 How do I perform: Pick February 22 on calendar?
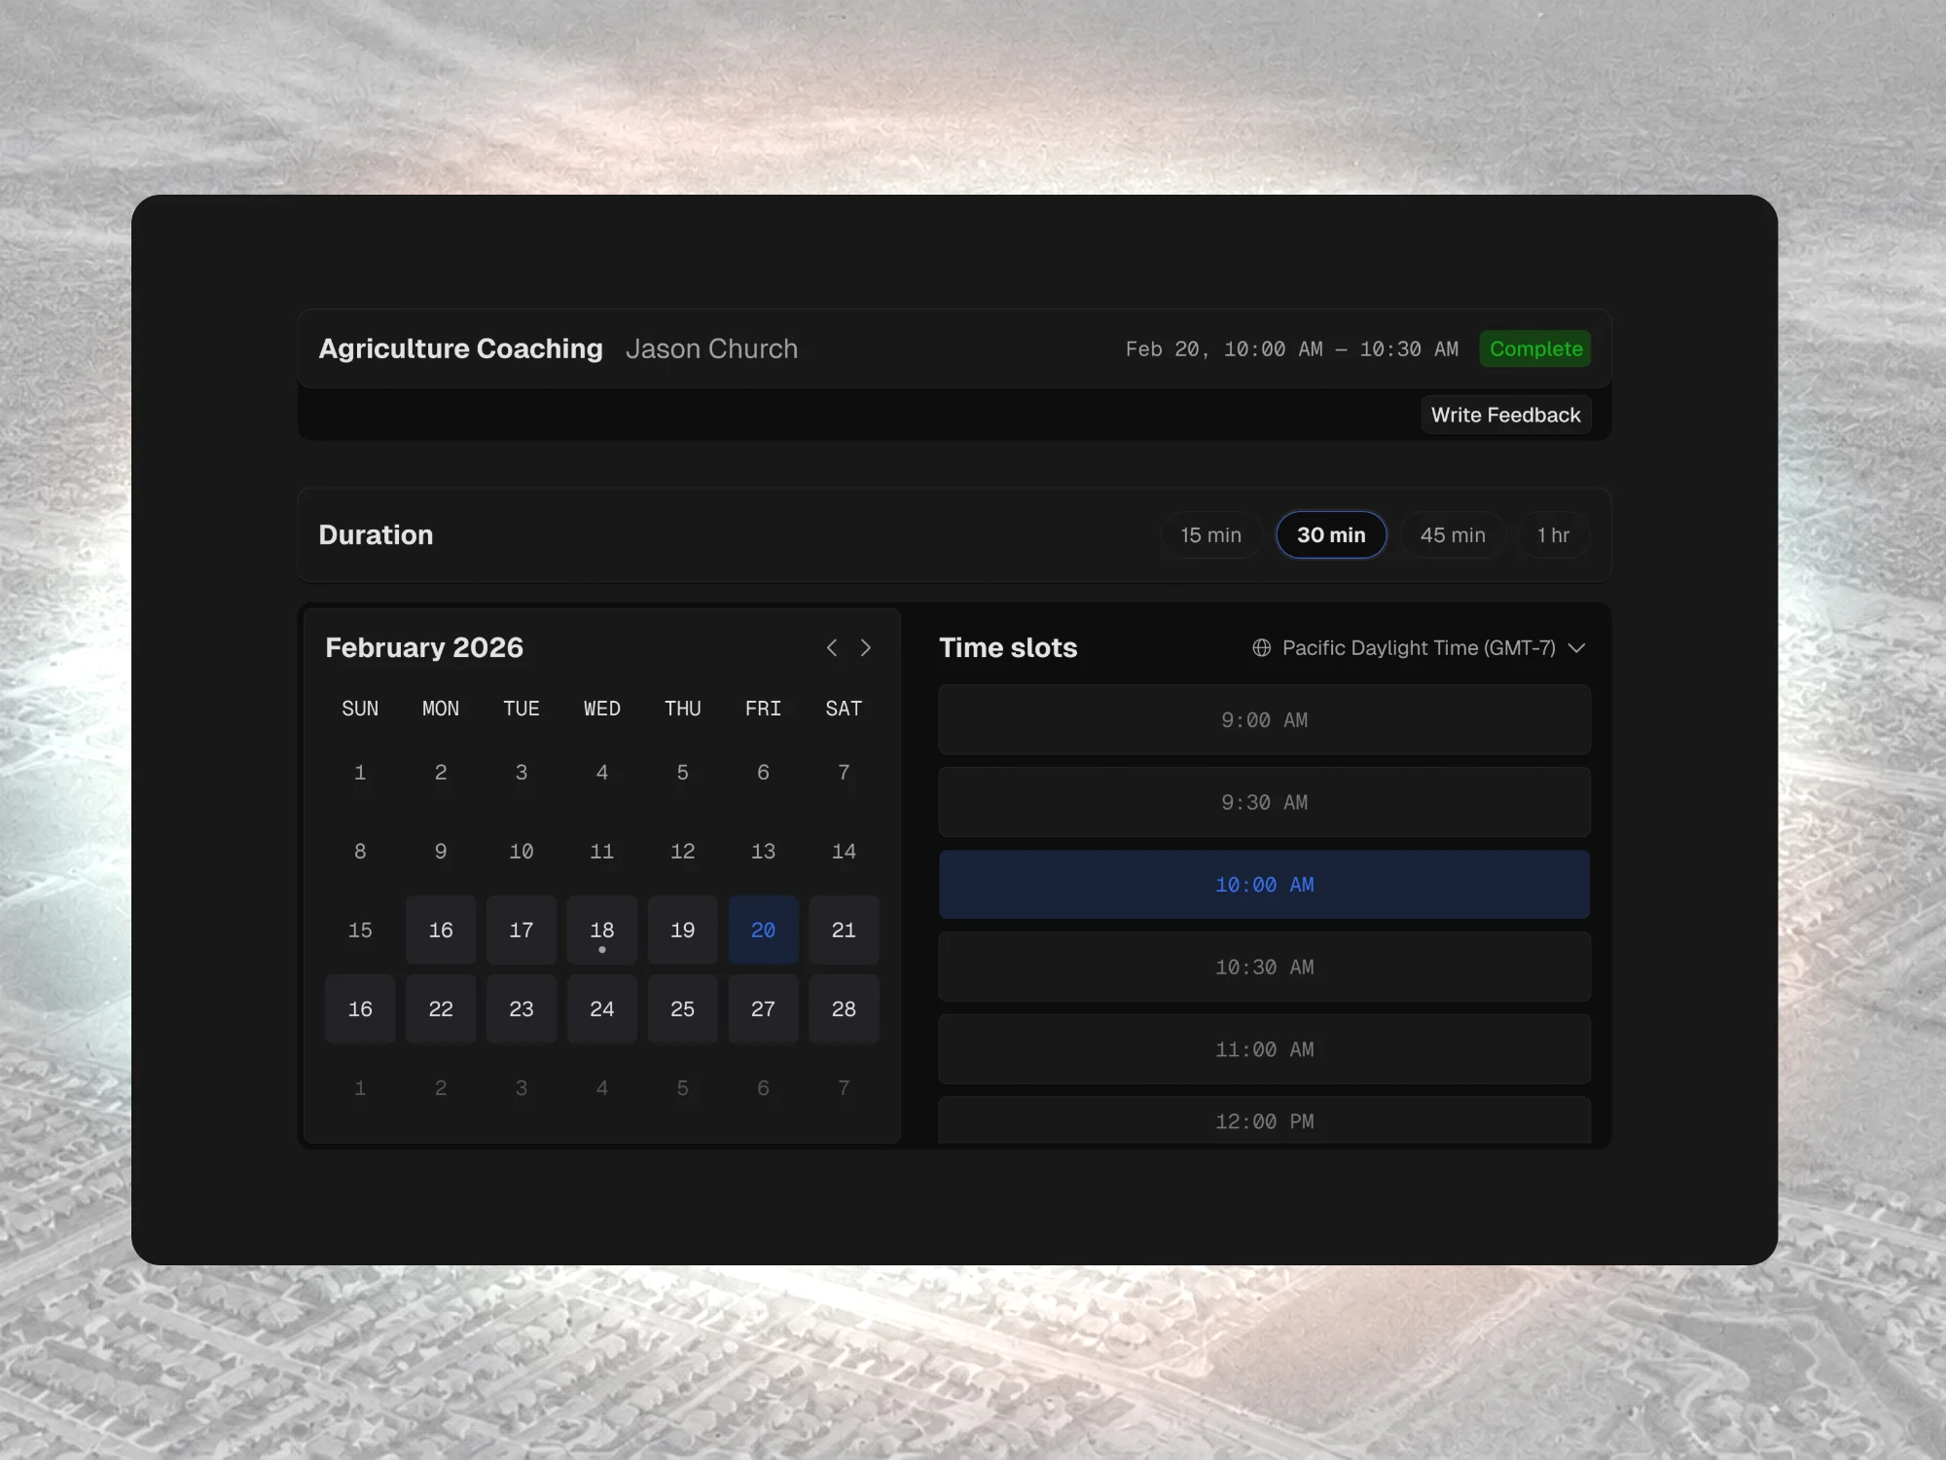[x=441, y=1009]
